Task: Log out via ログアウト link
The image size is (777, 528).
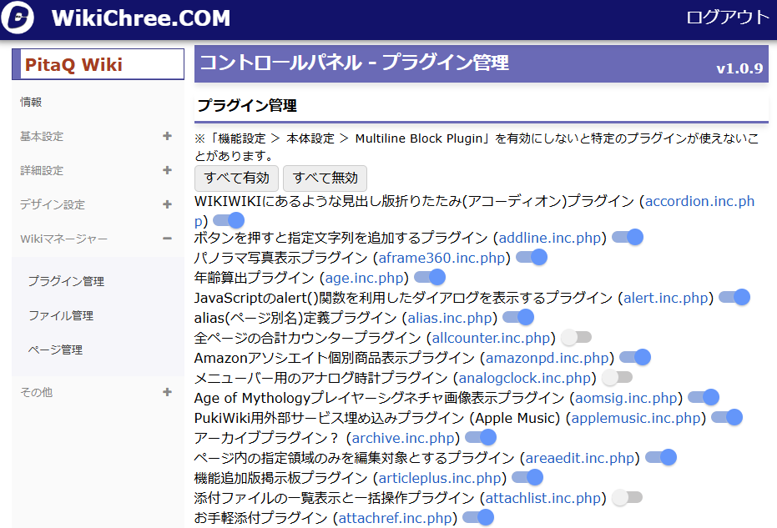Action: [x=728, y=18]
